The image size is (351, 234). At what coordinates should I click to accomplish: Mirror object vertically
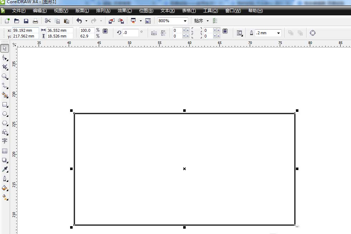(x=164, y=33)
